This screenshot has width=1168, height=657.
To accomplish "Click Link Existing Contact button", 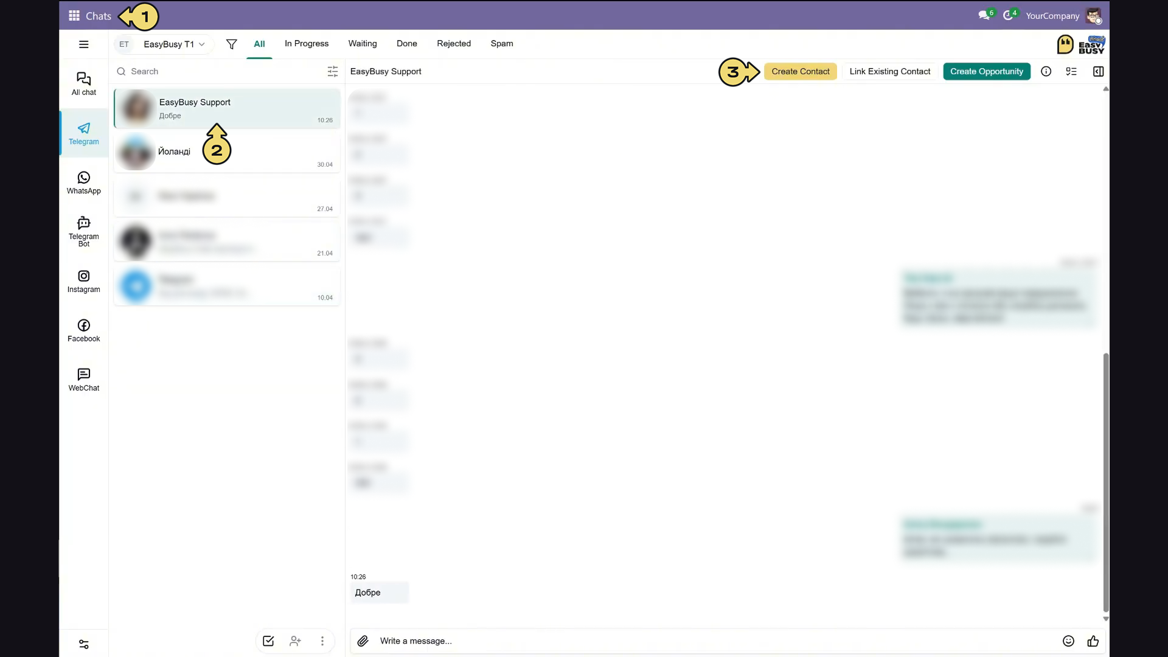I will coord(890,72).
